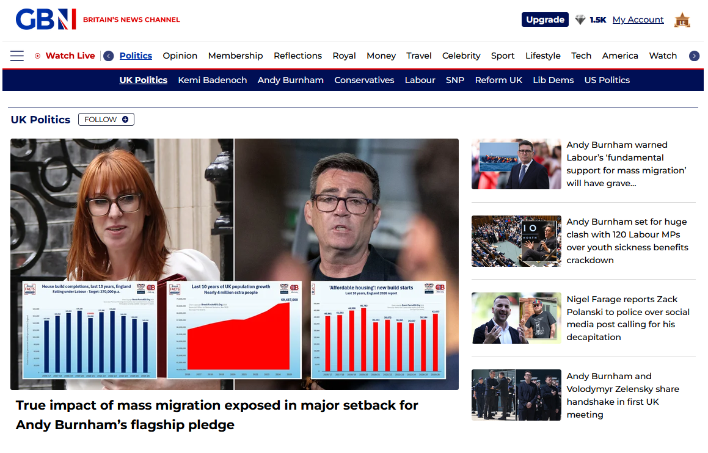Click the Upgrade button
Image resolution: width=708 pixels, height=453 pixels.
pyautogui.click(x=545, y=20)
